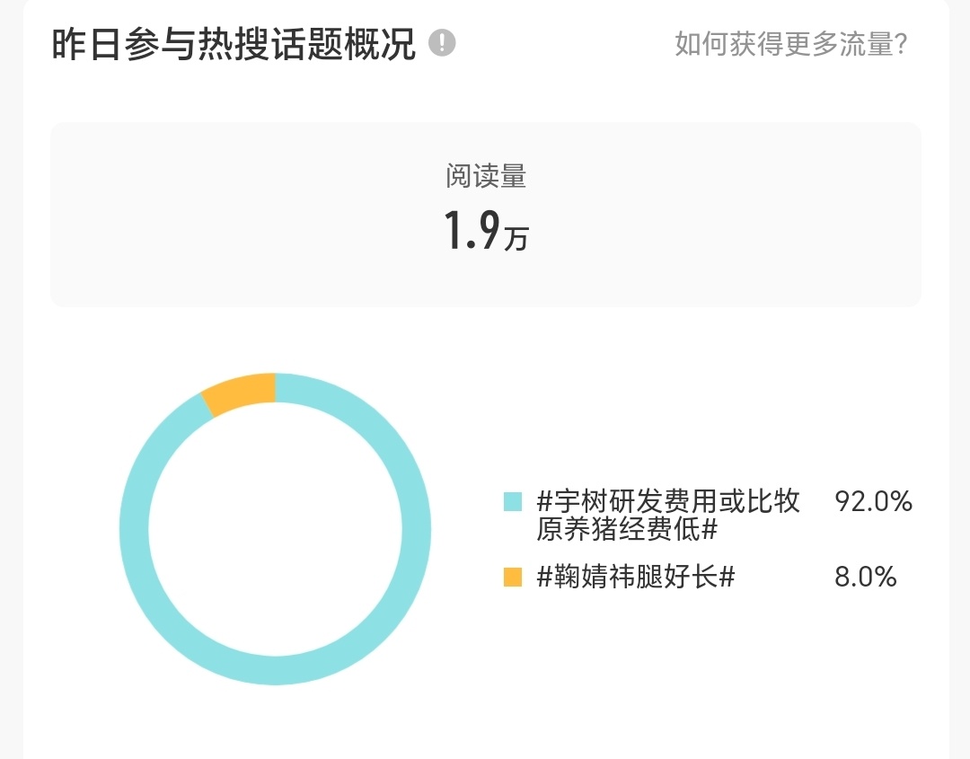Tap the 8.0% percentage value
The width and height of the screenshot is (970, 759).
[x=865, y=577]
